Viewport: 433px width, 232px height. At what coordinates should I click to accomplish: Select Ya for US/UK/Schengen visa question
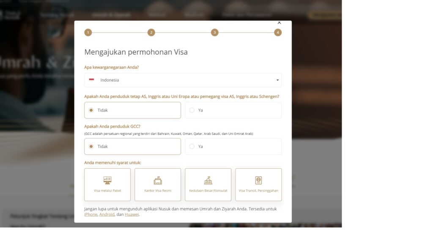[233, 110]
